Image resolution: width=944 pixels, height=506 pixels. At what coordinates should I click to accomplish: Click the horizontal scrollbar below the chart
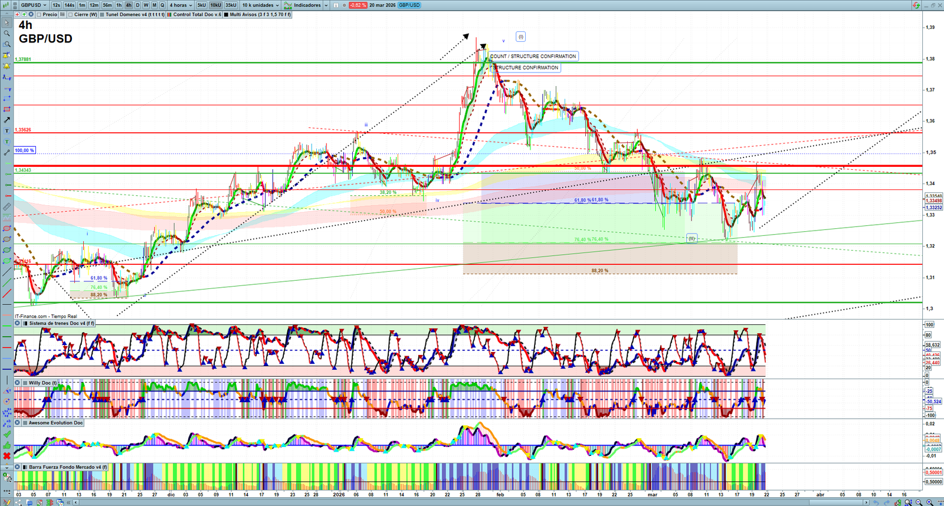click(x=472, y=502)
